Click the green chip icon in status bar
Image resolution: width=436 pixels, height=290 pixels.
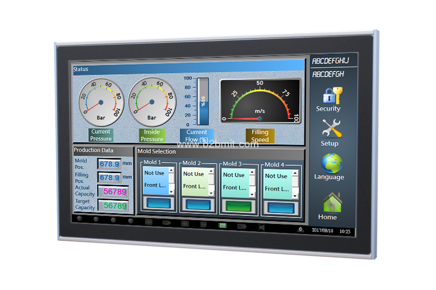click(222, 225)
